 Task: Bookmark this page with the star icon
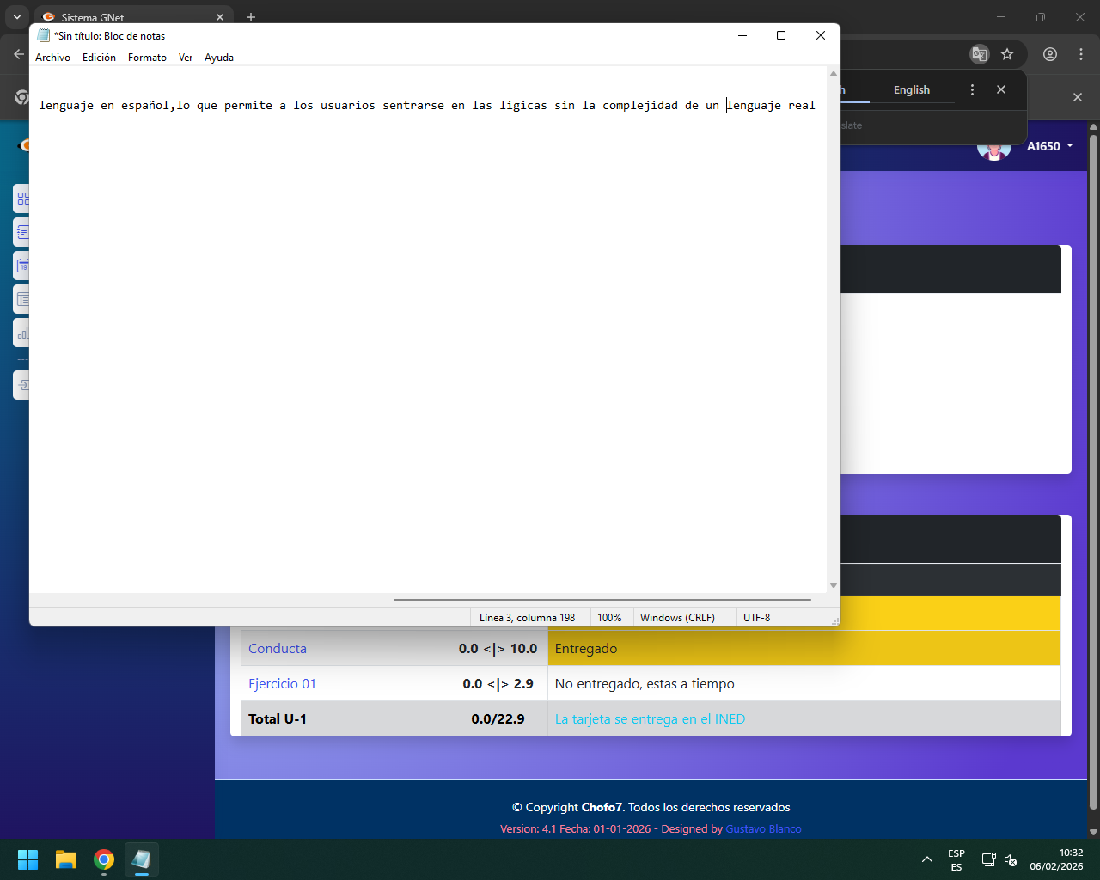pos(1007,54)
